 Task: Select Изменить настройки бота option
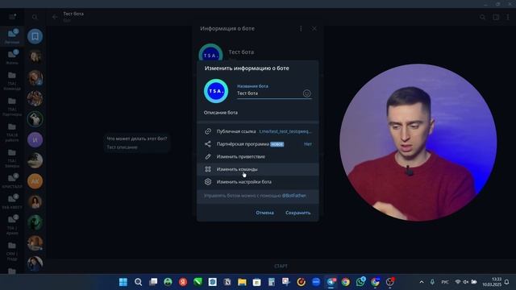click(x=258, y=182)
